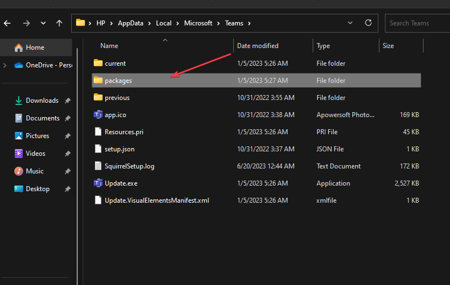The width and height of the screenshot is (450, 285).
Task: Click the pin icon next to Downloads
Action: coord(68,101)
